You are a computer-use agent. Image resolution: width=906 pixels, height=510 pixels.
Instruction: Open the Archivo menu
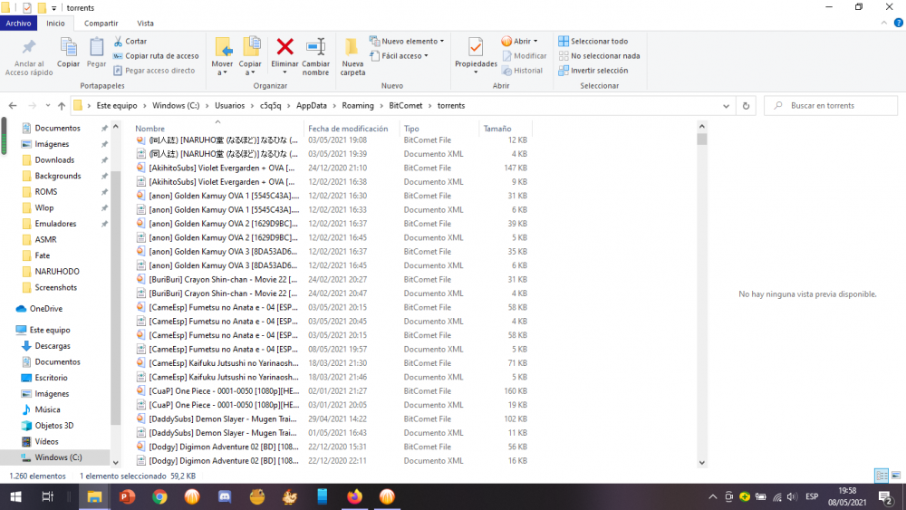(18, 24)
